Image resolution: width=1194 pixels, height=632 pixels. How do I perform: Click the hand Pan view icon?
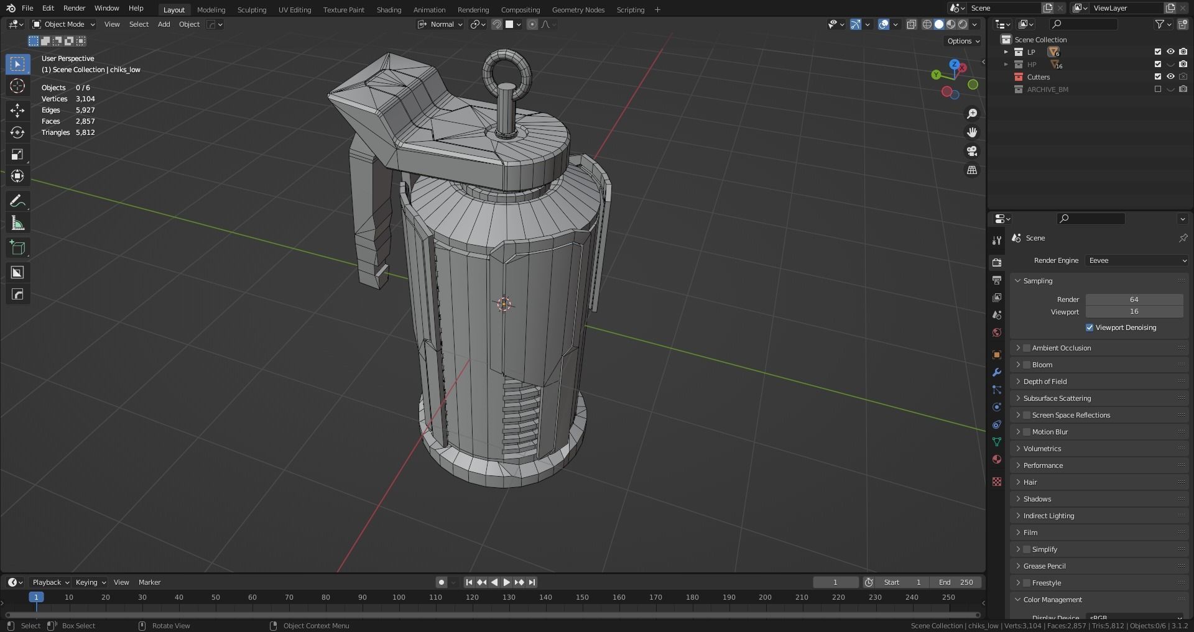pyautogui.click(x=972, y=132)
